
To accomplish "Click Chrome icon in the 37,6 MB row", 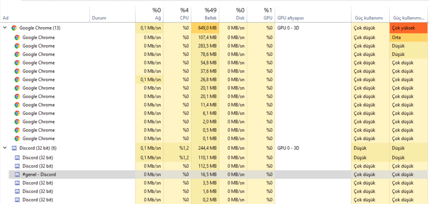I will point(17,71).
